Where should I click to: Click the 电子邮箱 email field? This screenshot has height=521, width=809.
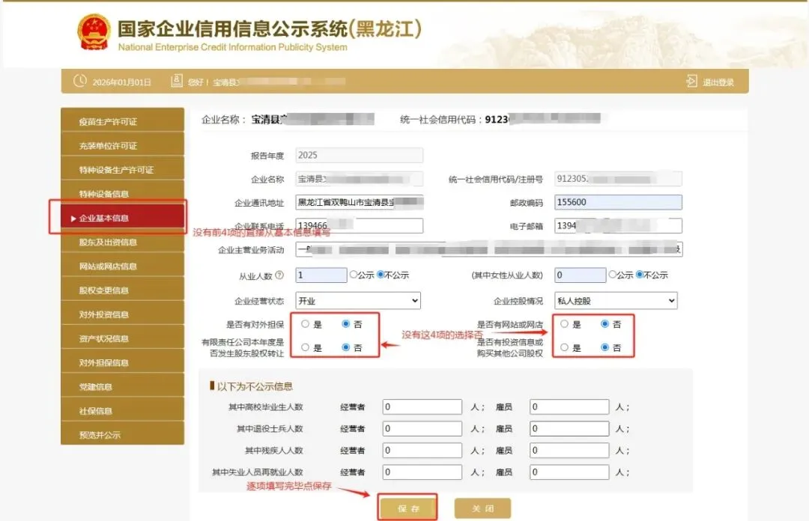pos(618,225)
